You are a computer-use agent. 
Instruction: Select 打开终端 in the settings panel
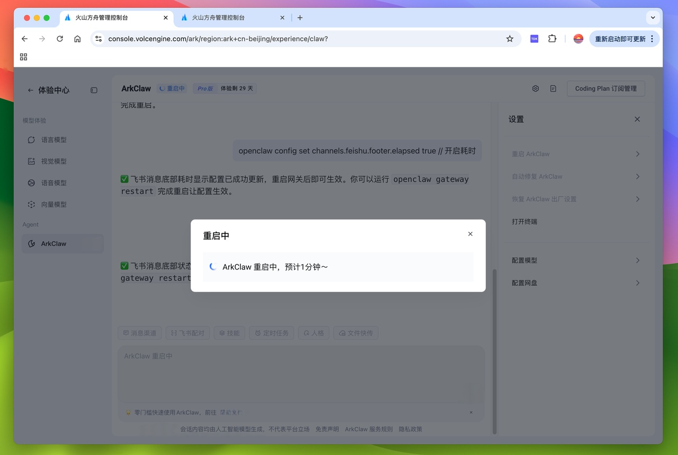click(524, 221)
